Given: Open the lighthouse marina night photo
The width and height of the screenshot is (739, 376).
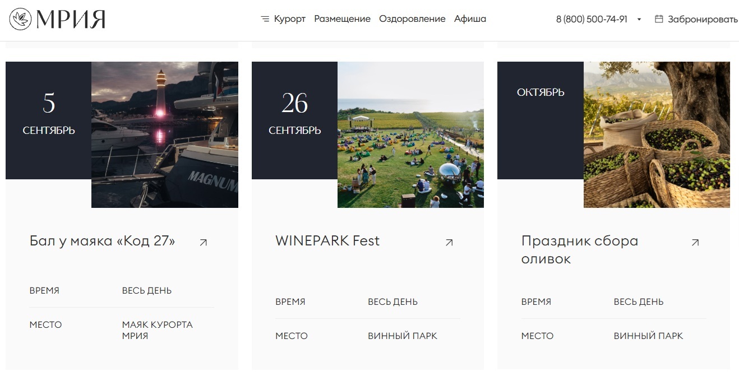Looking at the screenshot, I should [165, 134].
